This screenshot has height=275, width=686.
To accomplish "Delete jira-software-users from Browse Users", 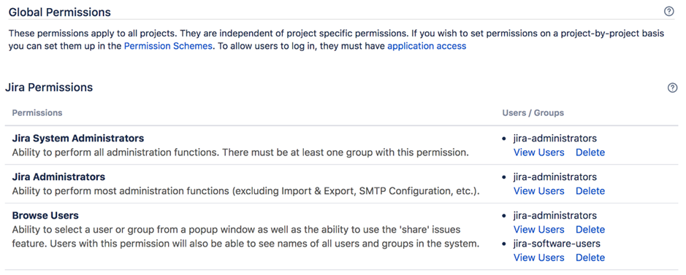I will pyautogui.click(x=590, y=257).
